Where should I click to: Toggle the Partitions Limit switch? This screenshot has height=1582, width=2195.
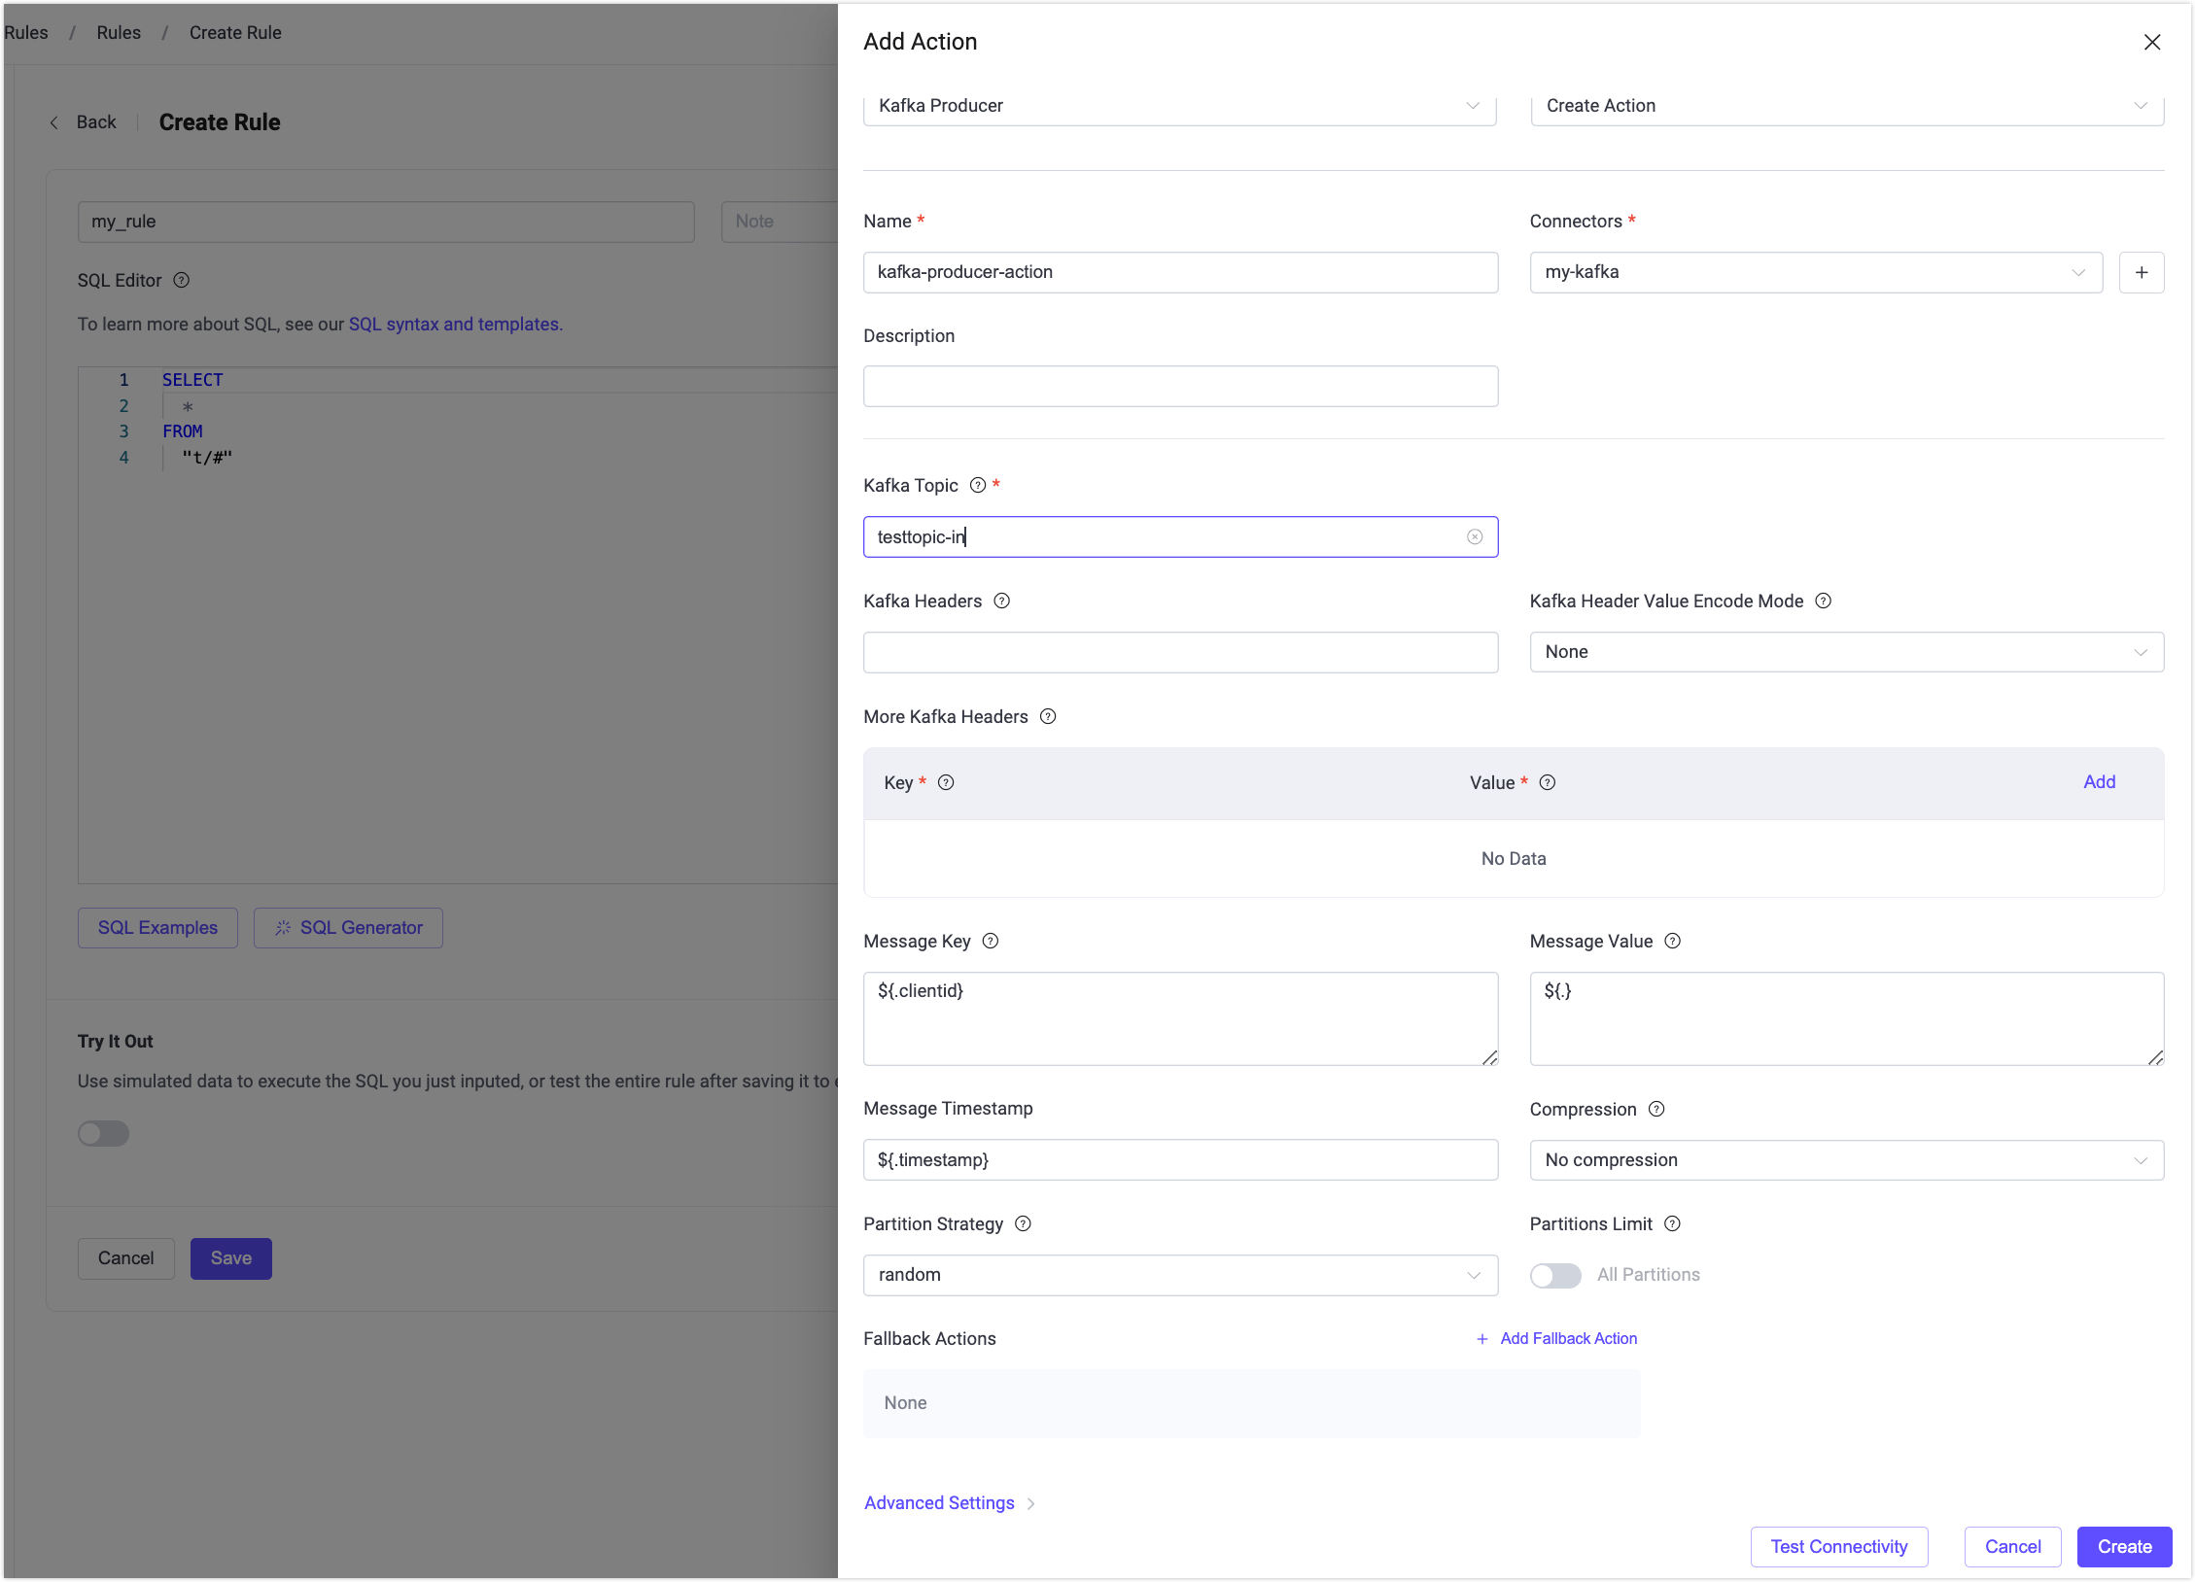[x=1555, y=1276]
